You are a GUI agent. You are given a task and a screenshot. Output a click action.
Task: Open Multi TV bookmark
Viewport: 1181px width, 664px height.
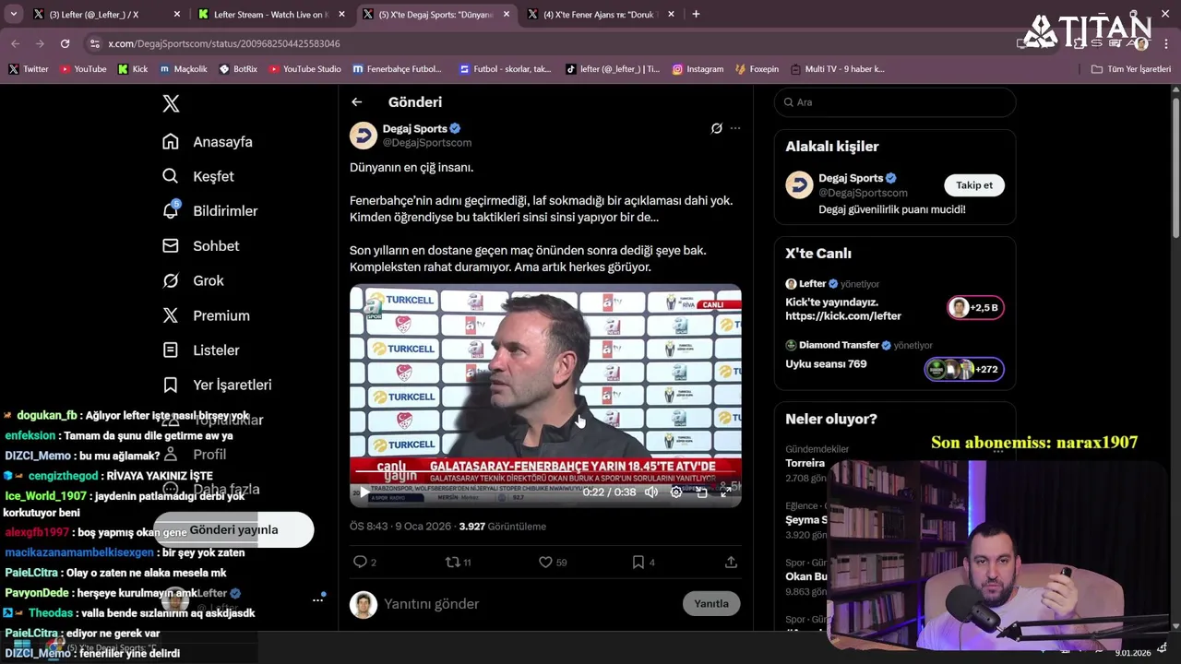(837, 69)
